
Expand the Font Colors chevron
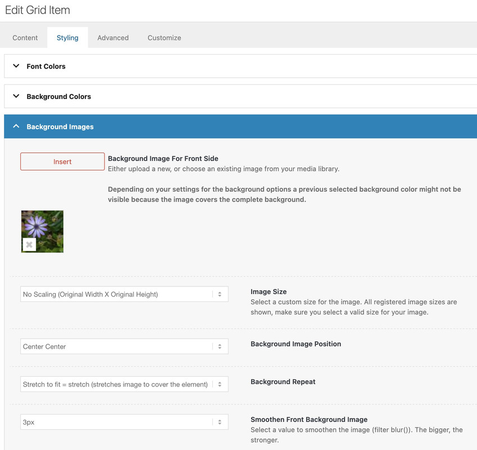pyautogui.click(x=16, y=66)
